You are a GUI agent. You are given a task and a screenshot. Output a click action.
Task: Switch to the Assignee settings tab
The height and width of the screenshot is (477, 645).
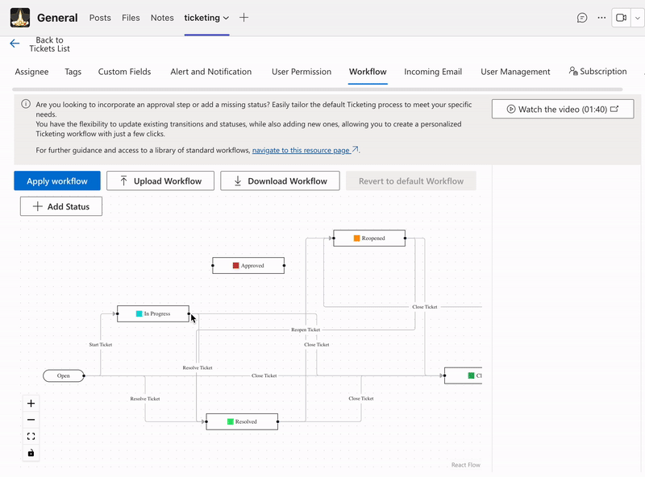coord(31,72)
